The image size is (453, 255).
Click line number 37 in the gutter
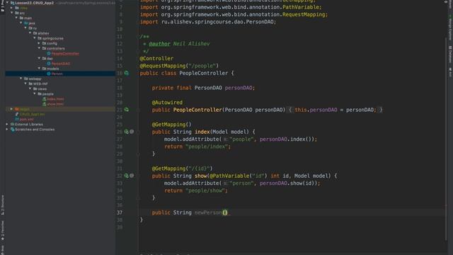click(120, 212)
